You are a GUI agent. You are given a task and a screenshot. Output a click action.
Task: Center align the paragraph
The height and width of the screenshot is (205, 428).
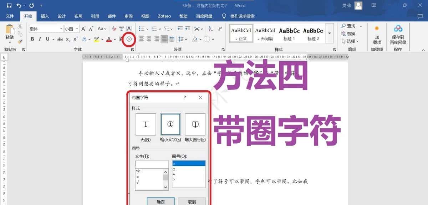pyautogui.click(x=149, y=39)
